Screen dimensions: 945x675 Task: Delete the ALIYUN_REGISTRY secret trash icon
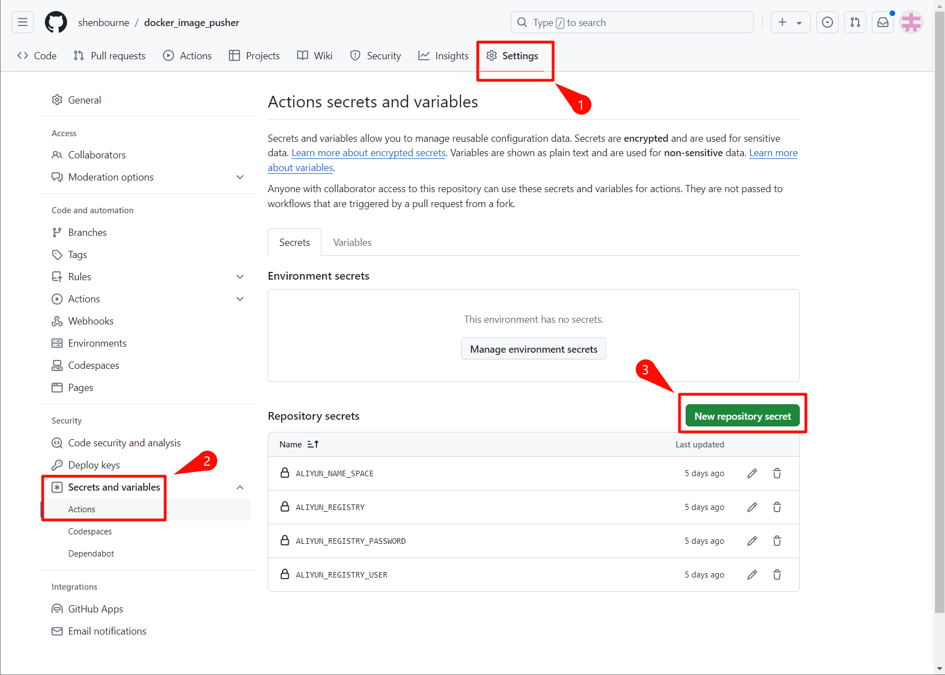click(777, 507)
